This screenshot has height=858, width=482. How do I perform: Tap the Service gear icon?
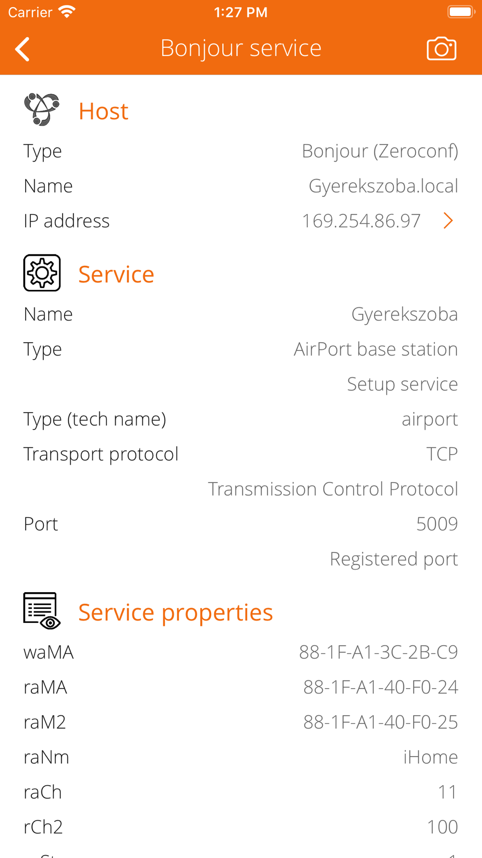42,273
